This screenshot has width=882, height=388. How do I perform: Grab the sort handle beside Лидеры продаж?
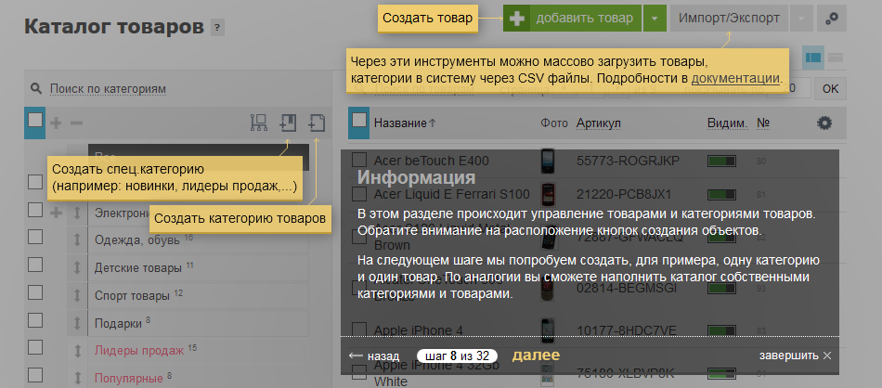coord(78,350)
